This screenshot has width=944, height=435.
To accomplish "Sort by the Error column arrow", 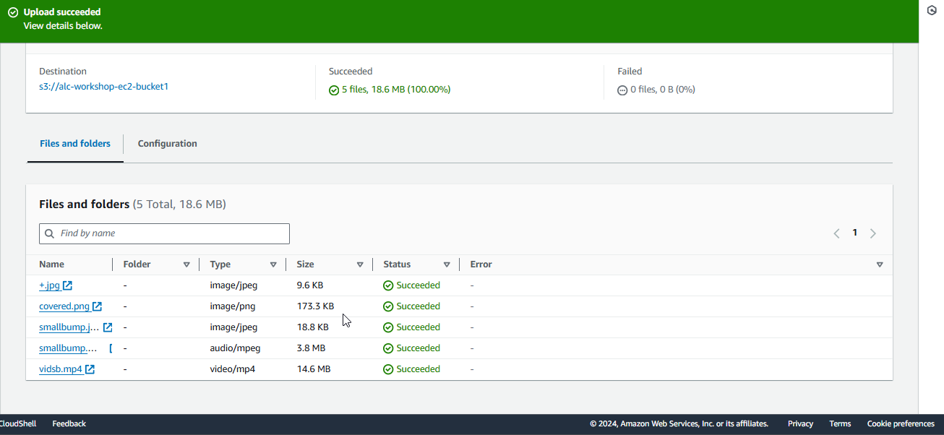I will 879,264.
